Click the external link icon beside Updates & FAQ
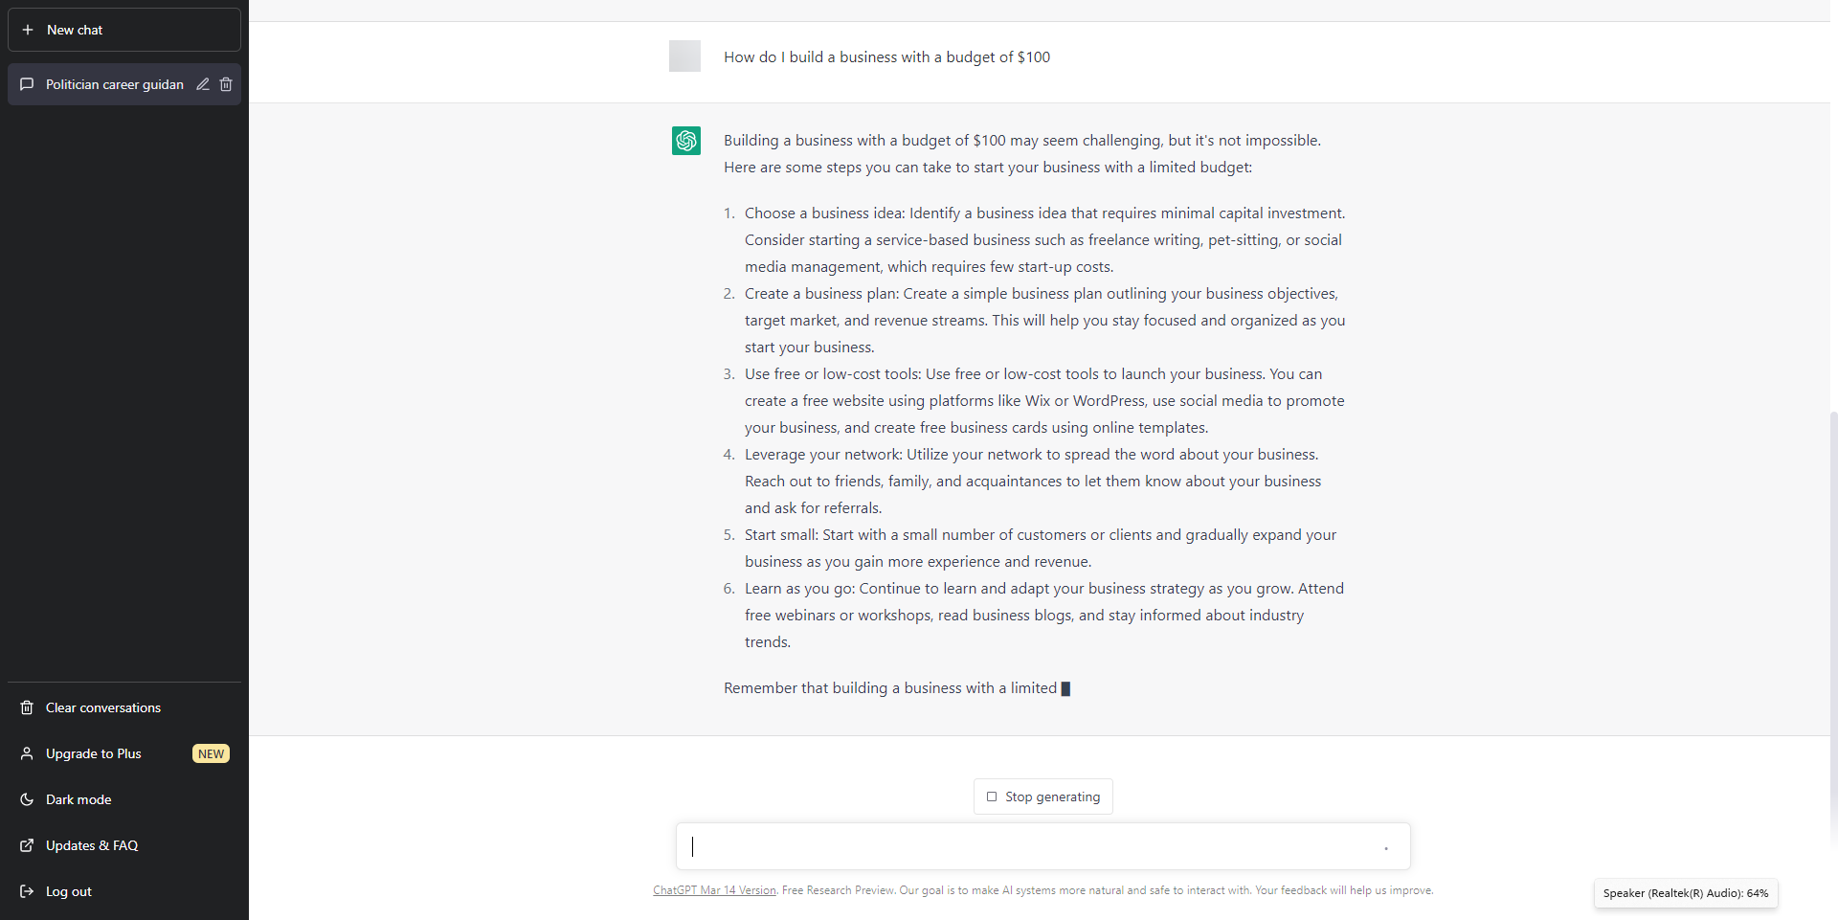 pyautogui.click(x=27, y=846)
